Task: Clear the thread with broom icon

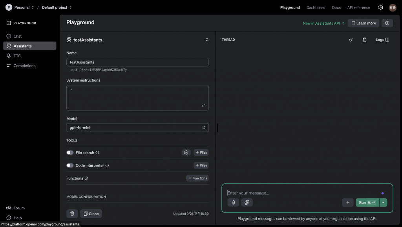Action: pyautogui.click(x=351, y=40)
